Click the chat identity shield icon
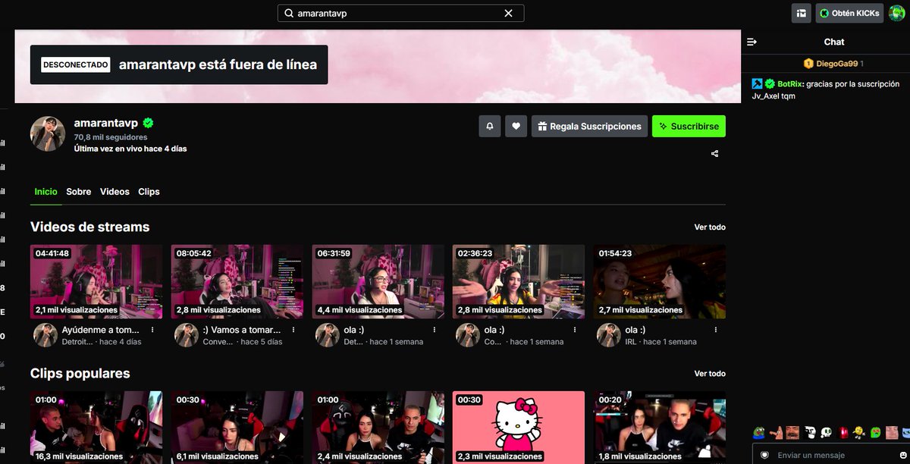Image resolution: width=910 pixels, height=464 pixels. tap(764, 455)
